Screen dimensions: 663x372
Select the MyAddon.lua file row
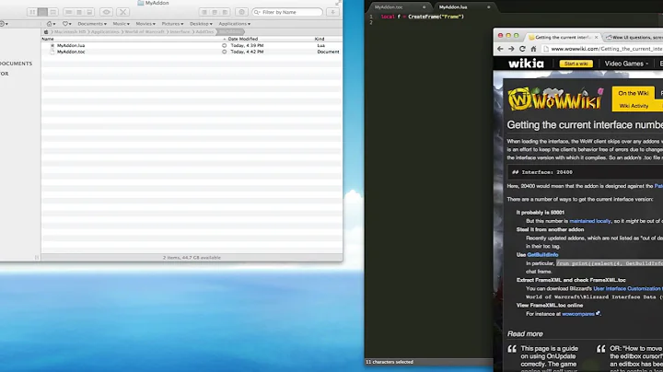[192, 45]
